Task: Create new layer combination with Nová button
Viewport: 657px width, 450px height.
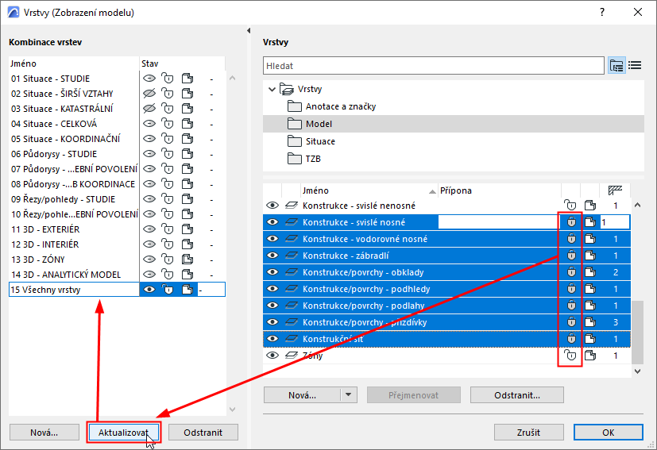Action: tap(44, 432)
